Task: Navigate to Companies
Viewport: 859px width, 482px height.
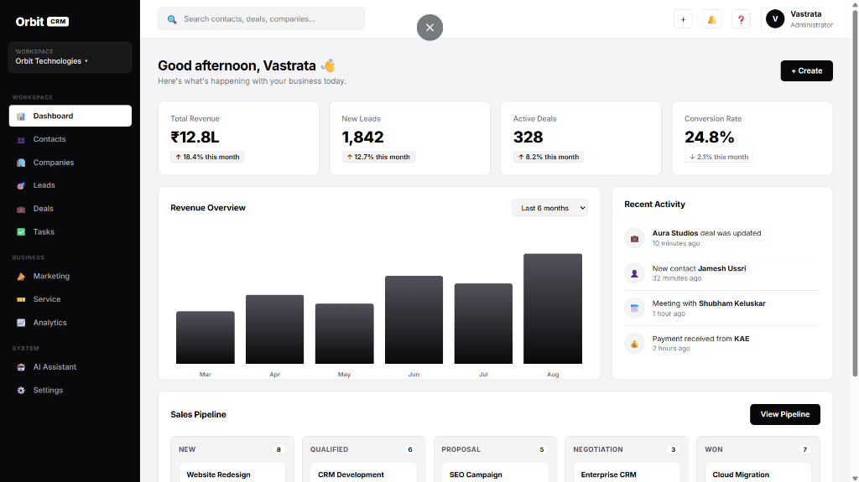Action: tap(70, 163)
